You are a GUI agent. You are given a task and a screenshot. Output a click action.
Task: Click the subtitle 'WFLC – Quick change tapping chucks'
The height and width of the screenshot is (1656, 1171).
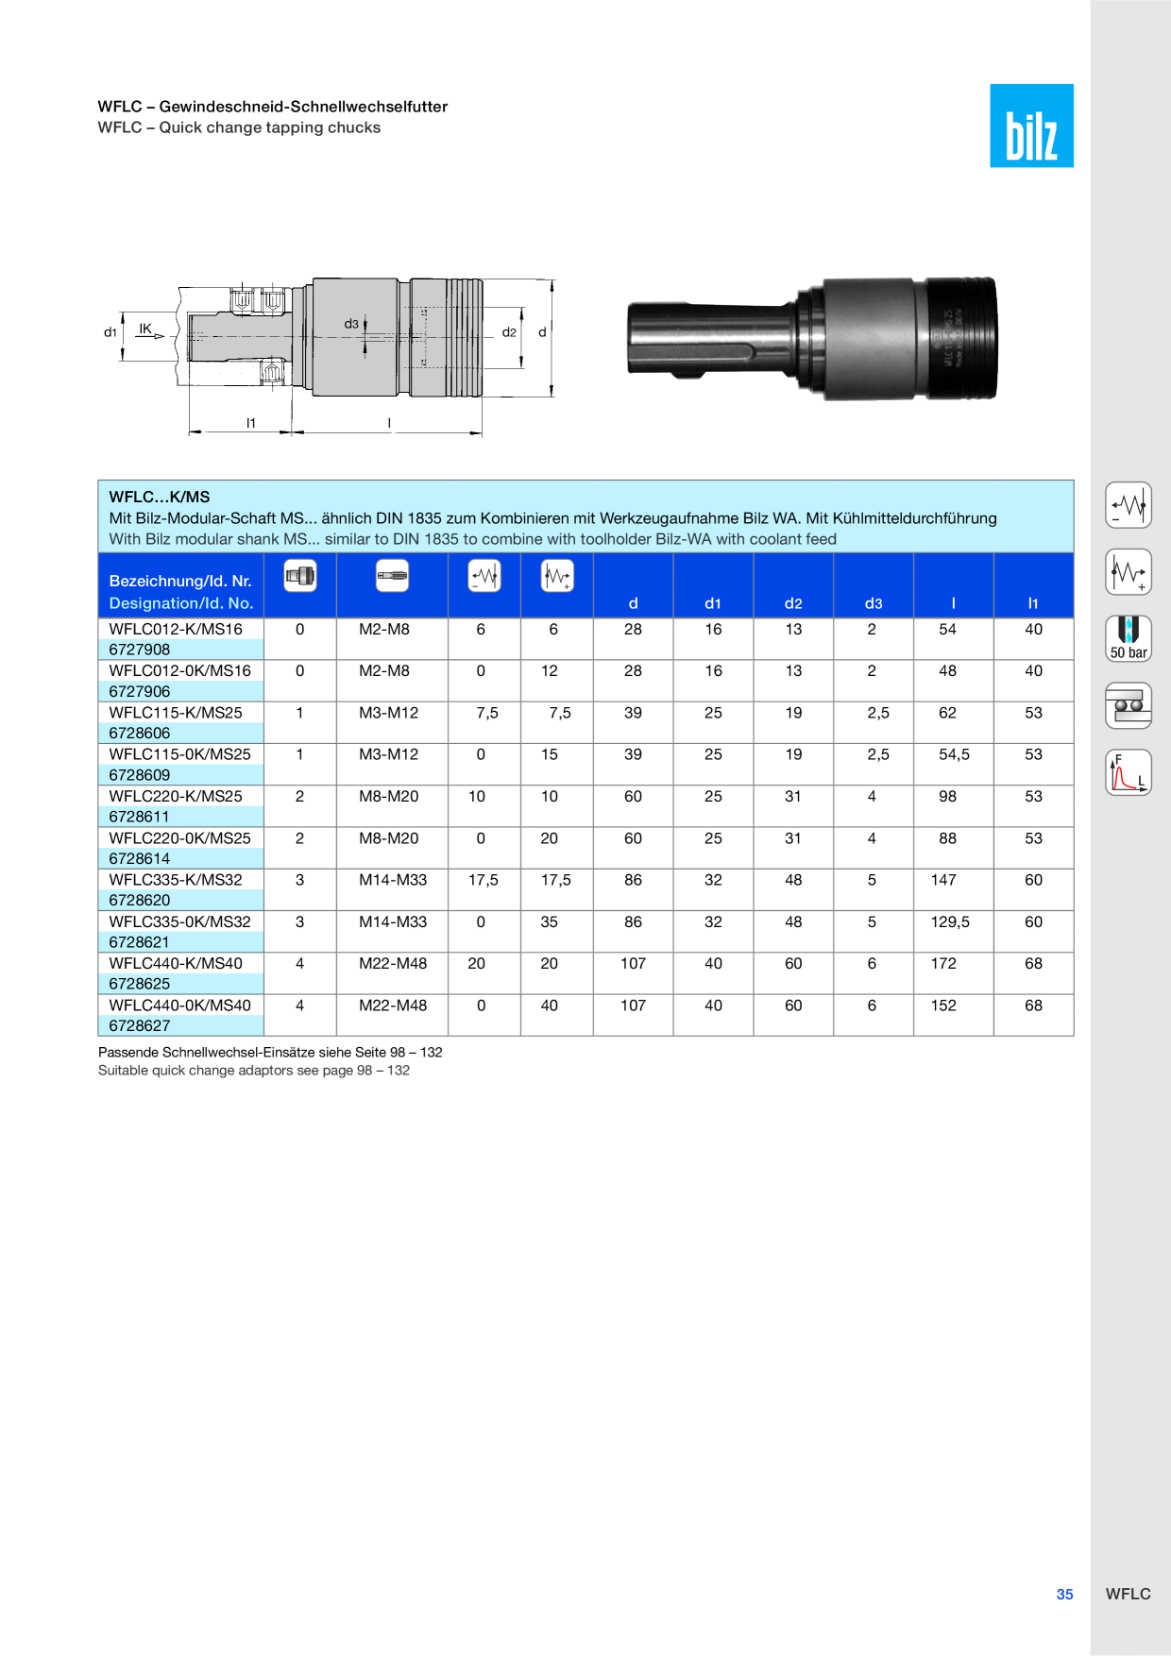click(239, 127)
